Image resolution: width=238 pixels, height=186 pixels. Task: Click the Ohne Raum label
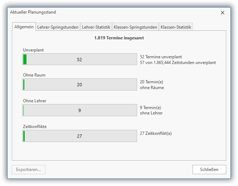pos(34,75)
